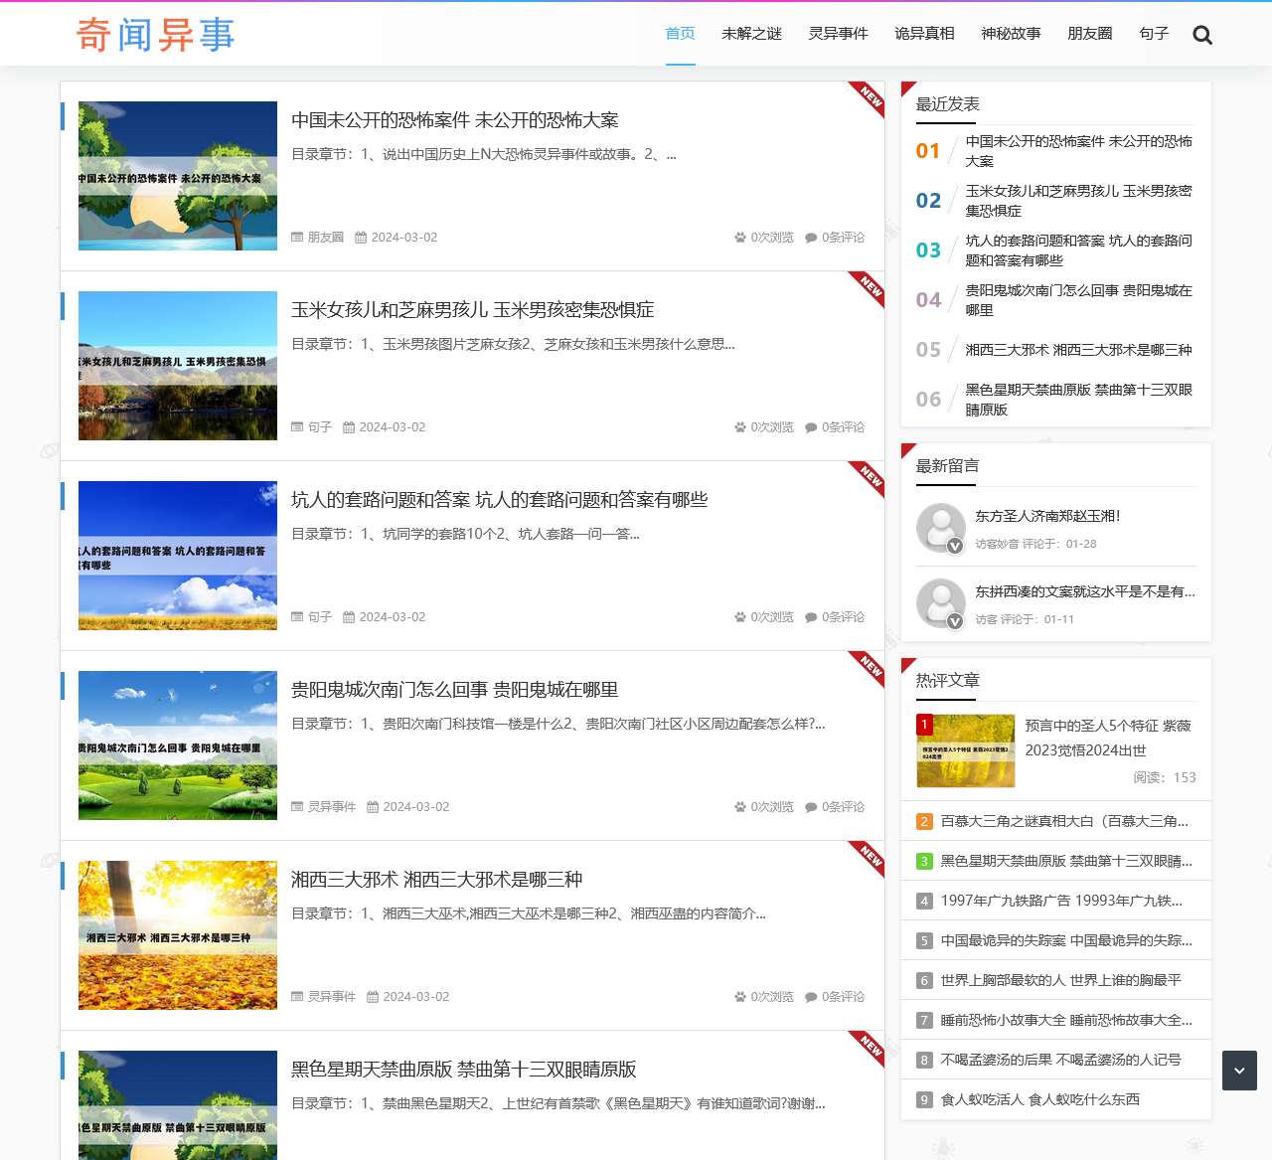This screenshot has width=1272, height=1160.
Task: Open hot article 2 百慕大三角之谜真相大白
Action: coord(1064,821)
